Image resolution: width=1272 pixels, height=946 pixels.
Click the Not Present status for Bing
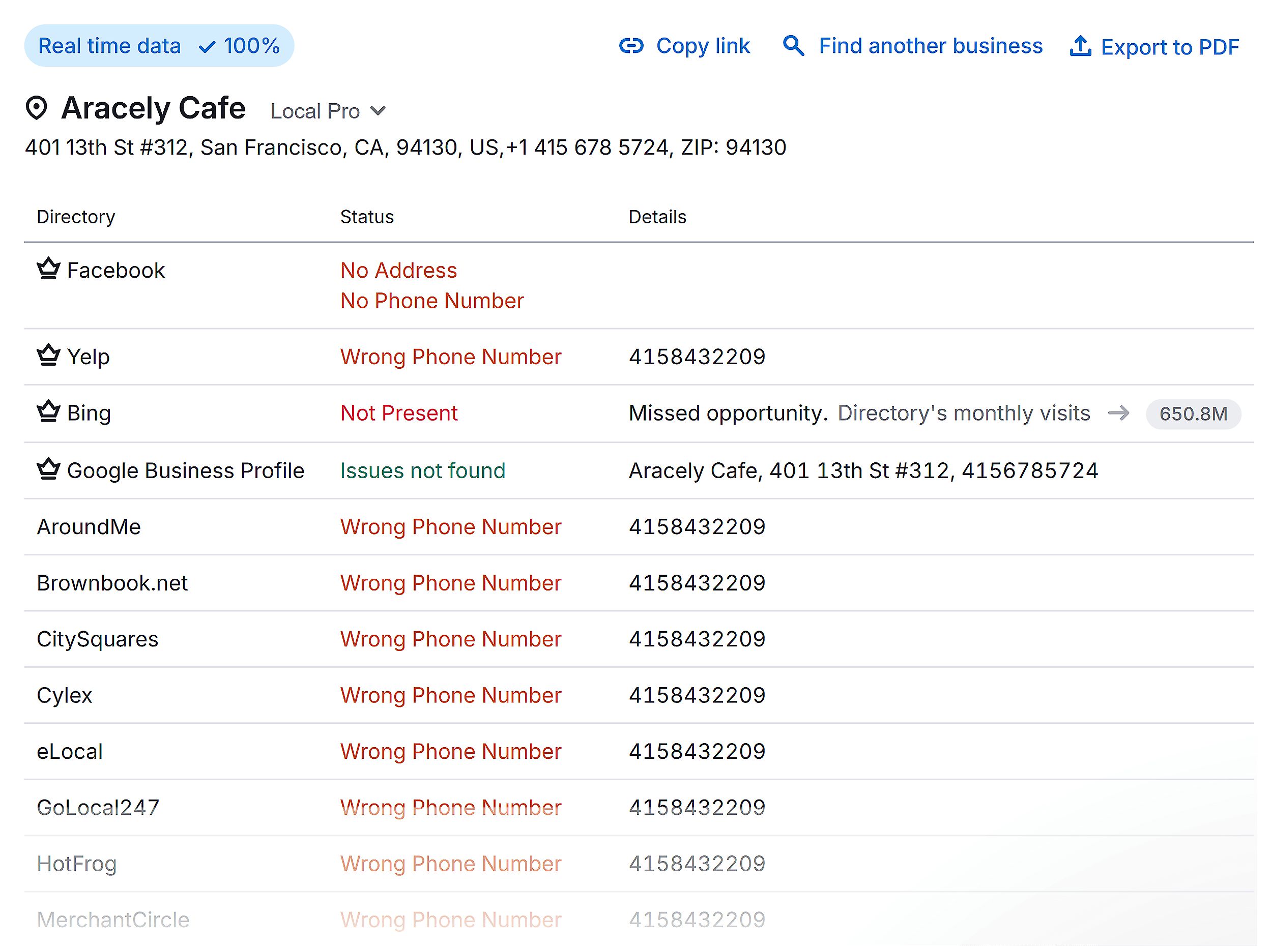398,413
